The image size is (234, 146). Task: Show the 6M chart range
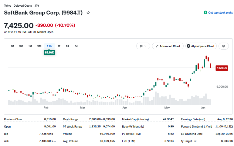39,46
